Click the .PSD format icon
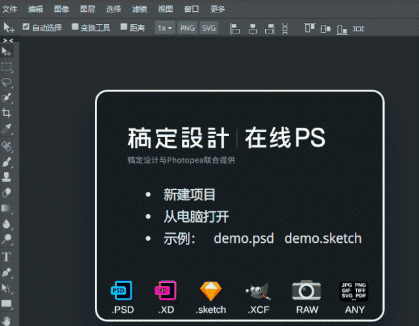419x326 pixels. pyautogui.click(x=122, y=291)
